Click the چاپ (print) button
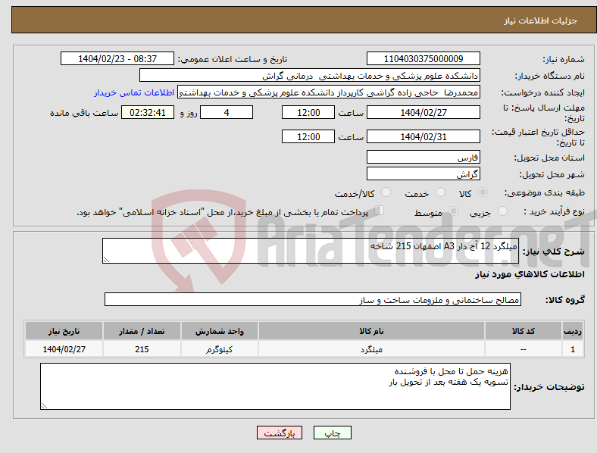Image resolution: width=597 pixels, height=453 pixels. [x=333, y=433]
